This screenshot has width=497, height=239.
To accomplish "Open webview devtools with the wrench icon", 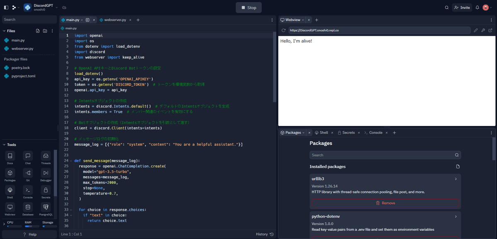I will coord(483,30).
